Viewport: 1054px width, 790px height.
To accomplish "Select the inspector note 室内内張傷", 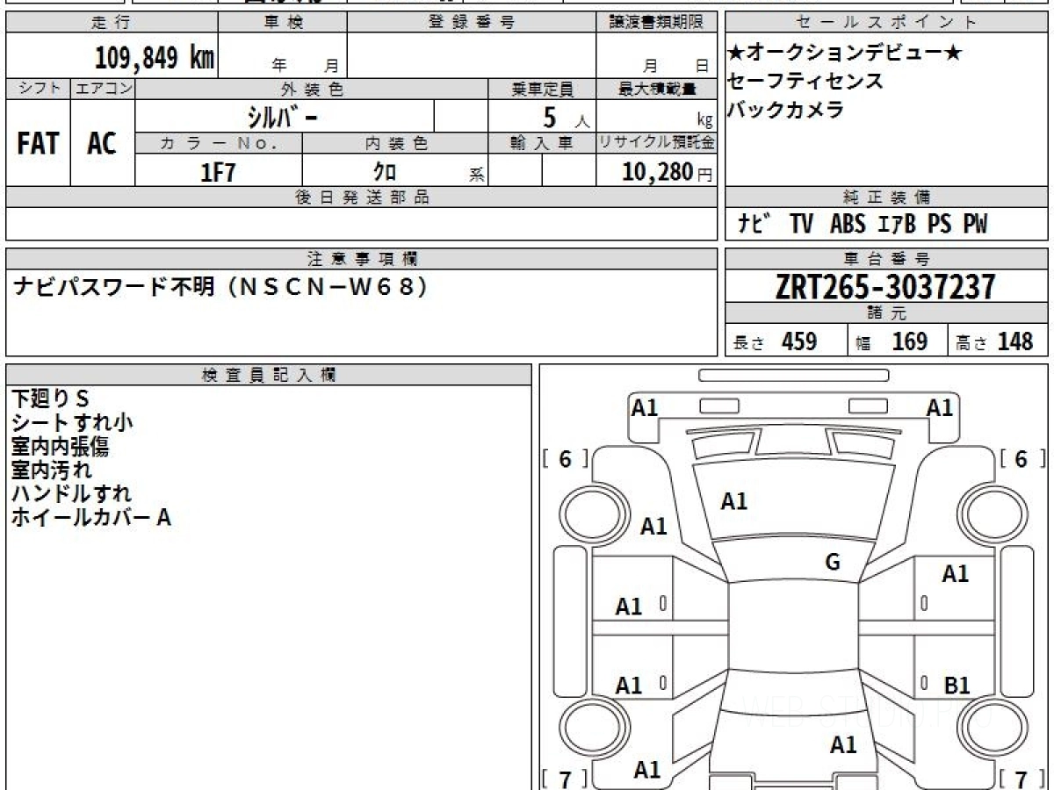I will coord(60,446).
